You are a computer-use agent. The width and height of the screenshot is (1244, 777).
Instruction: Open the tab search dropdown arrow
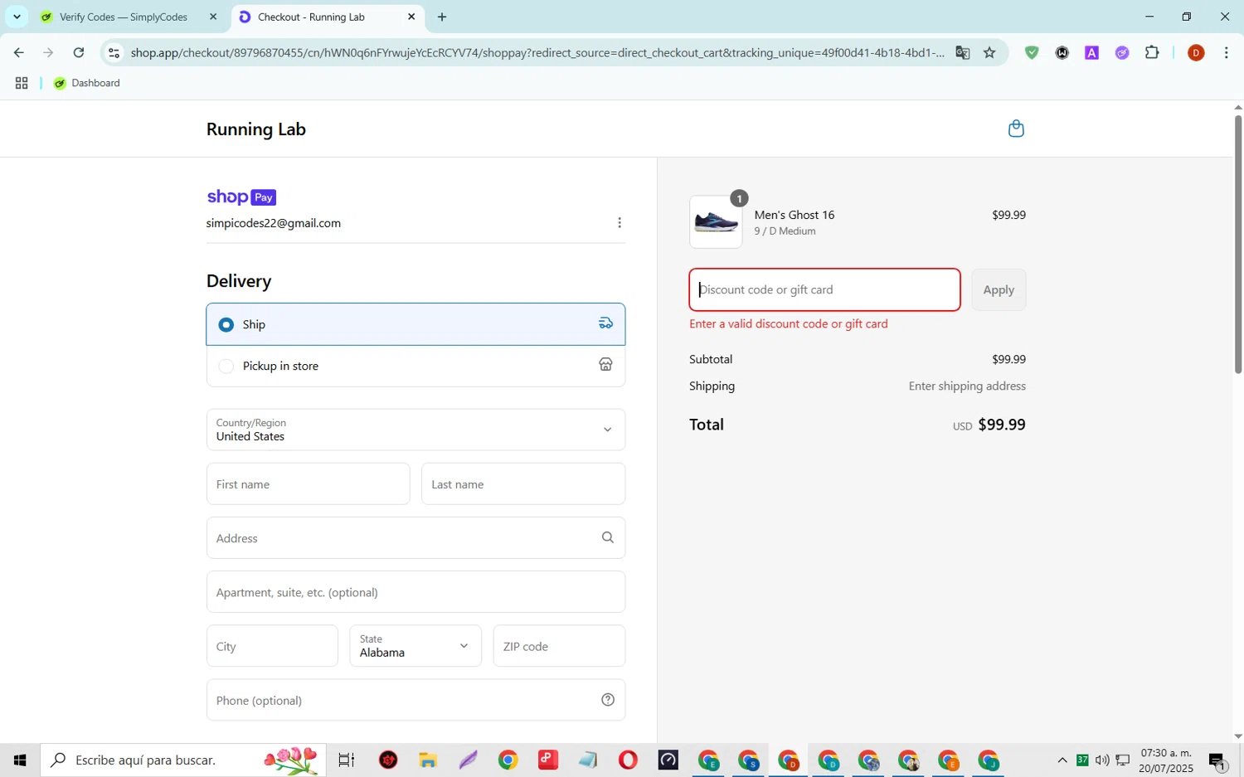pyautogui.click(x=17, y=17)
